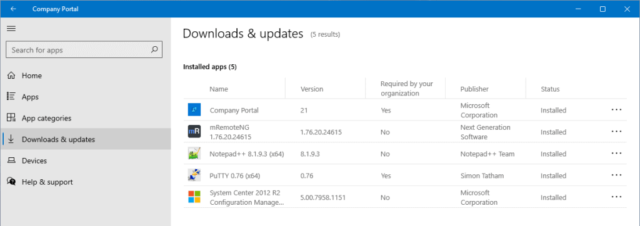The width and height of the screenshot is (640, 226).
Task: Select Downloads & updates menu item
Action: tap(85, 139)
